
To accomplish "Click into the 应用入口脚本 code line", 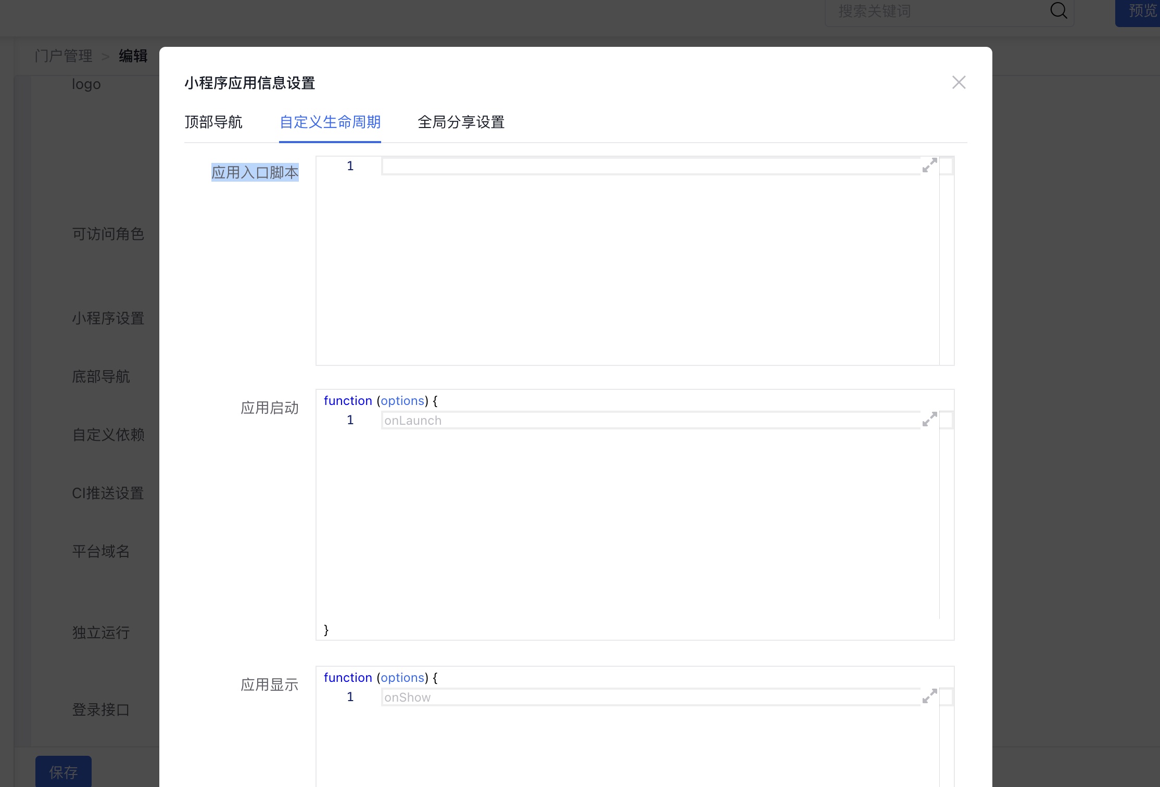I will click(x=651, y=166).
